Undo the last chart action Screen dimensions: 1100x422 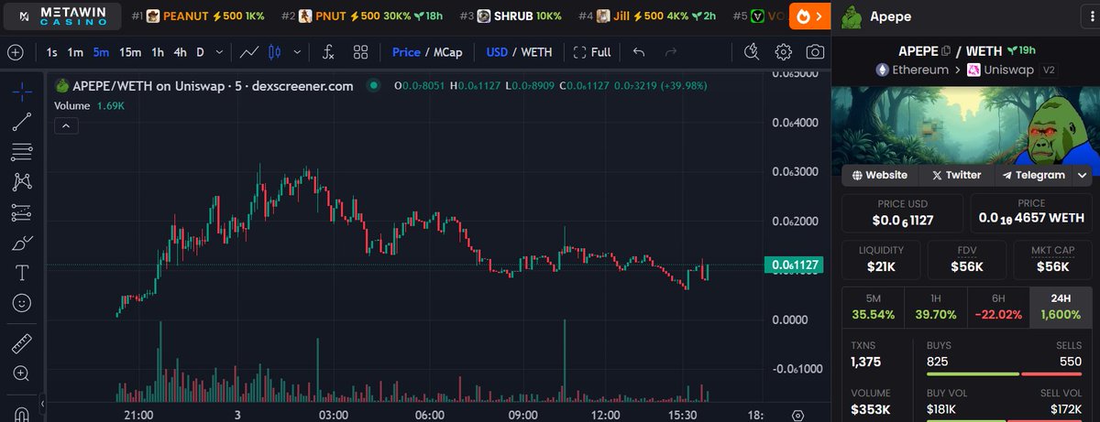pyautogui.click(x=639, y=52)
